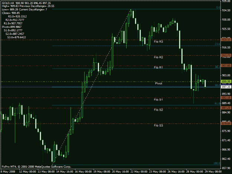Click 875.90 on the price axis
This screenshot has width=232, height=174.
pyautogui.click(x=226, y=131)
